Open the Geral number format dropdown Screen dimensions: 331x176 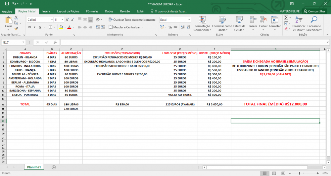click(189, 20)
